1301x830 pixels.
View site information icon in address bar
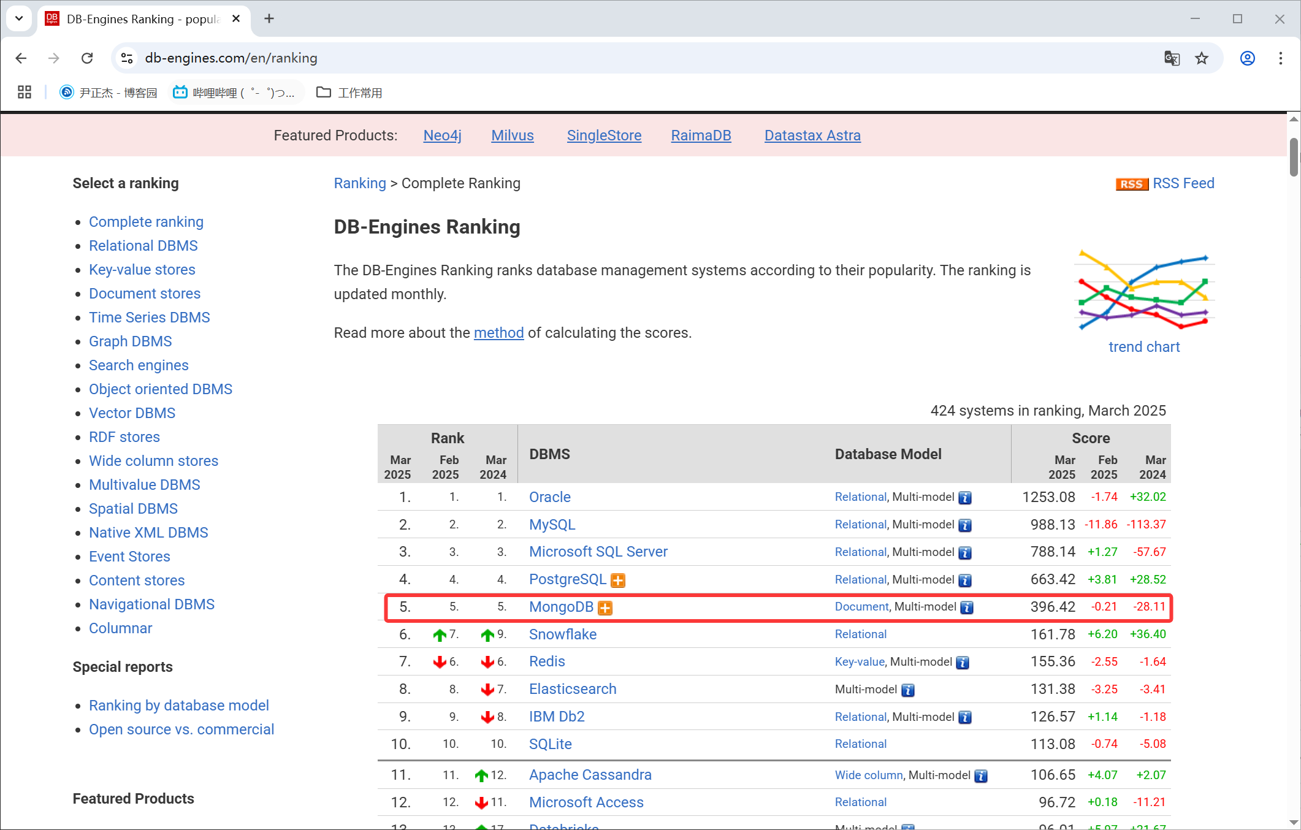[127, 58]
